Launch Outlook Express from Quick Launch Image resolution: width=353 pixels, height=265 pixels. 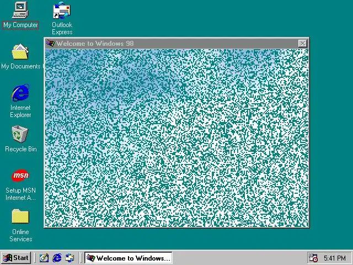pos(69,258)
